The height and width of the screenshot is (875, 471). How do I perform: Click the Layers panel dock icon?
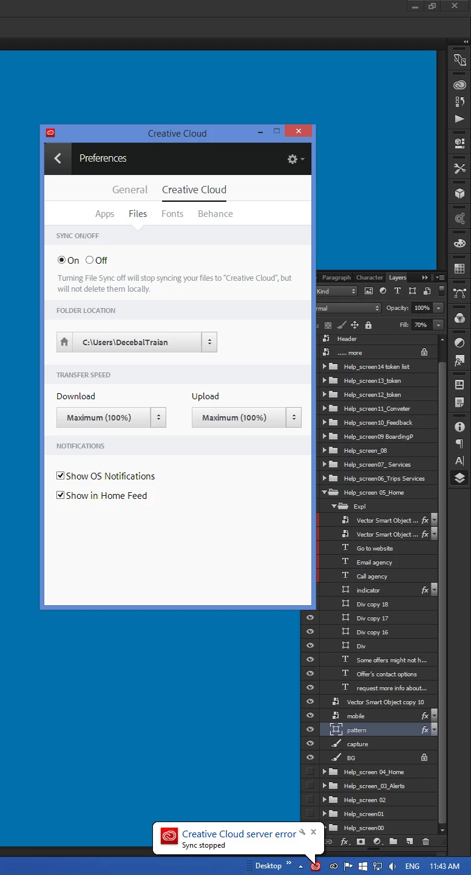(459, 478)
